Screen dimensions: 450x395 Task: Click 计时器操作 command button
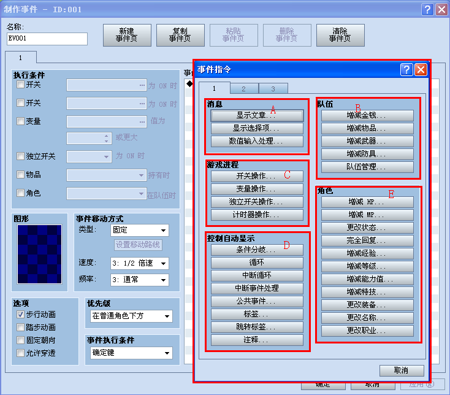257,215
